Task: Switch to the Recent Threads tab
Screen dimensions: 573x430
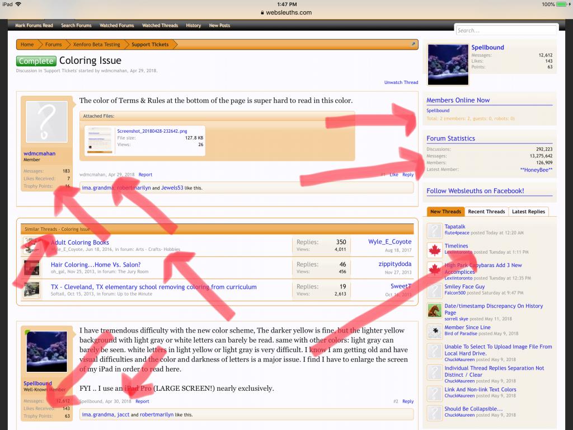Action: (x=486, y=212)
